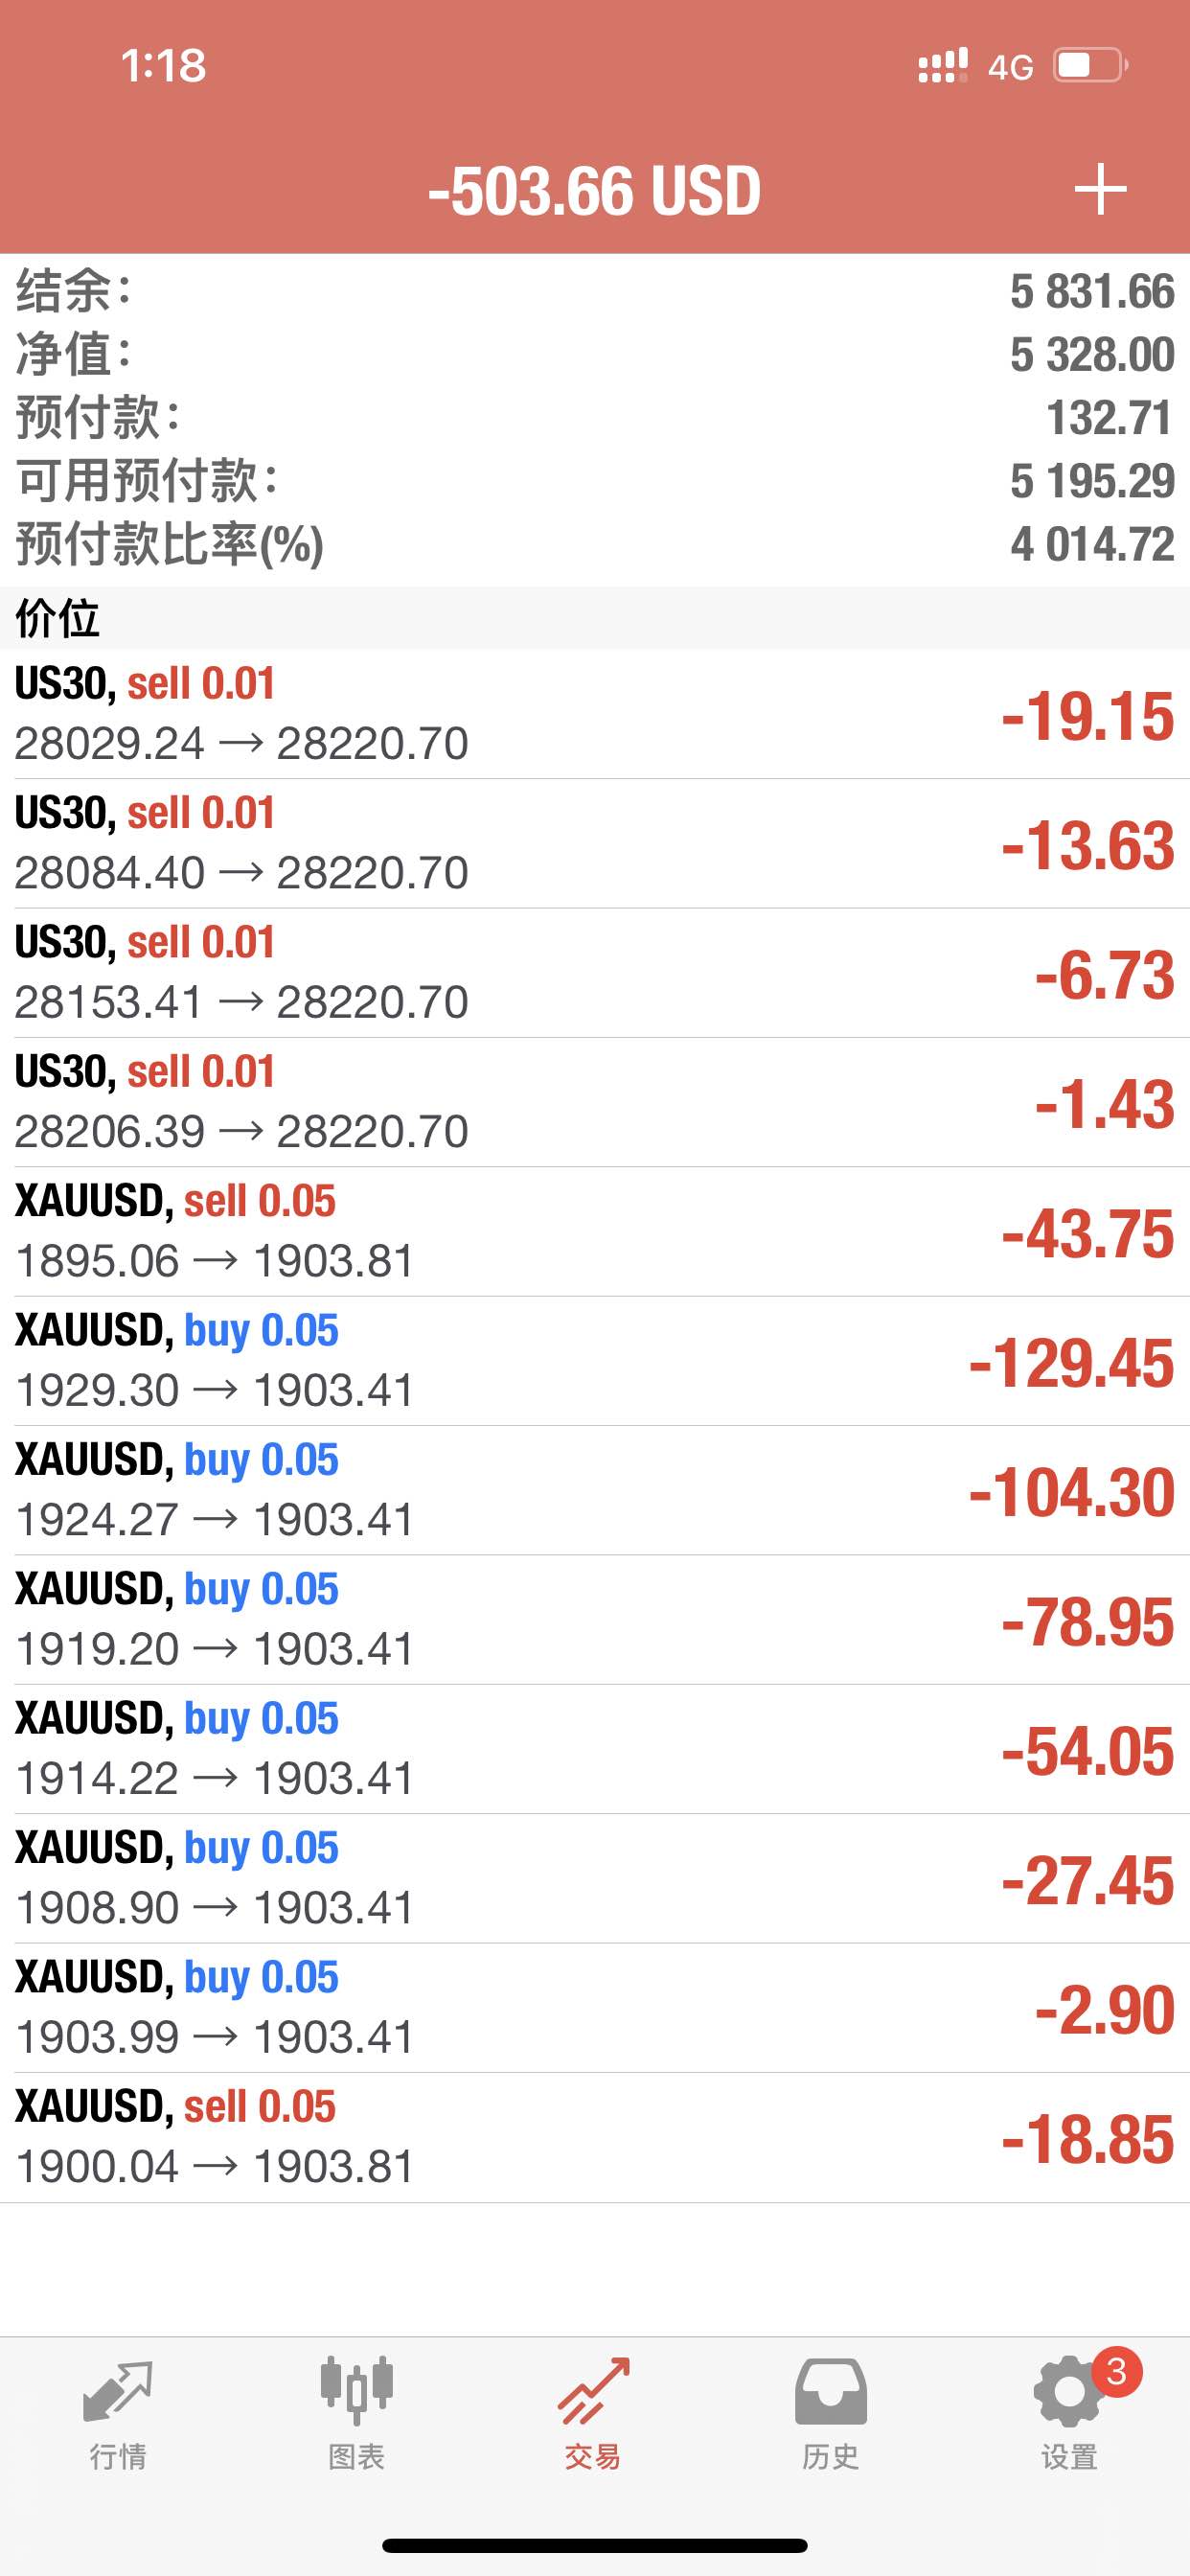
Task: Open XAUUSD sell position at 1895.06
Action: (x=595, y=1232)
